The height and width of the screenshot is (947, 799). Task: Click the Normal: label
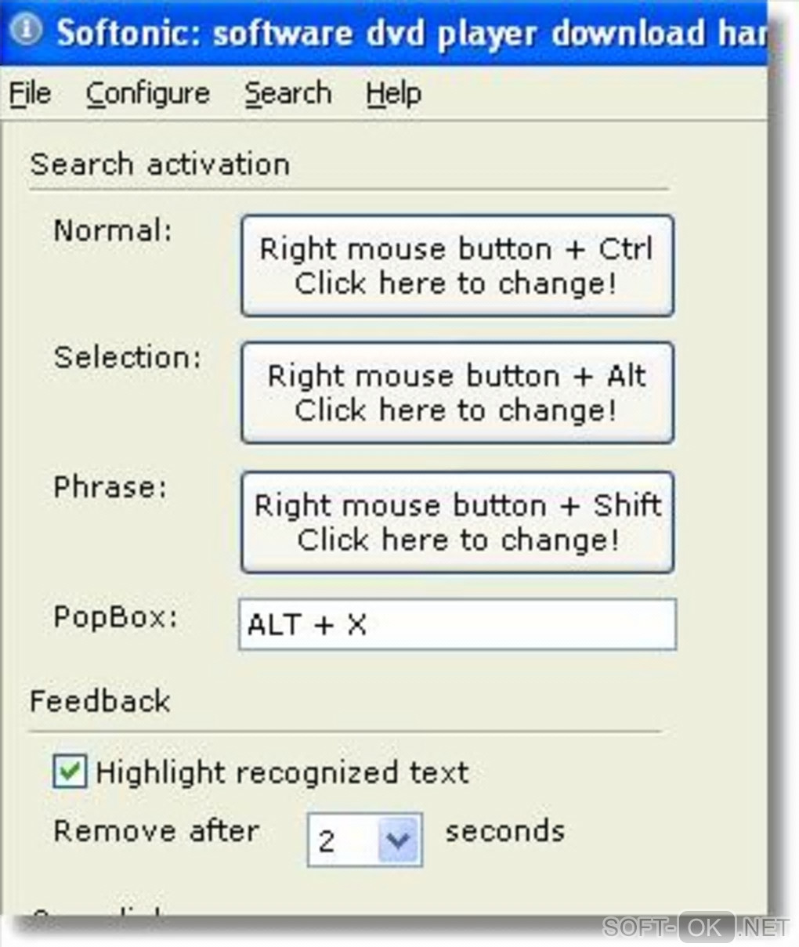(113, 231)
